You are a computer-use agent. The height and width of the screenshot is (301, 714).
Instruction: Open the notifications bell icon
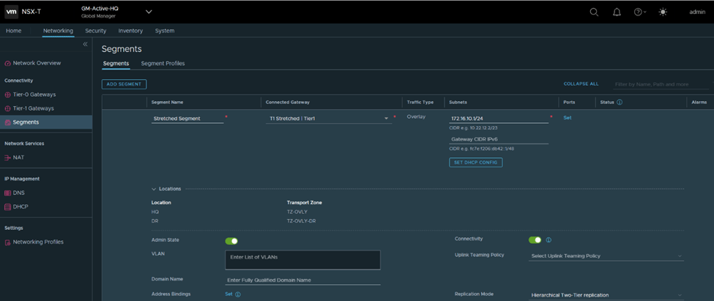pos(617,12)
